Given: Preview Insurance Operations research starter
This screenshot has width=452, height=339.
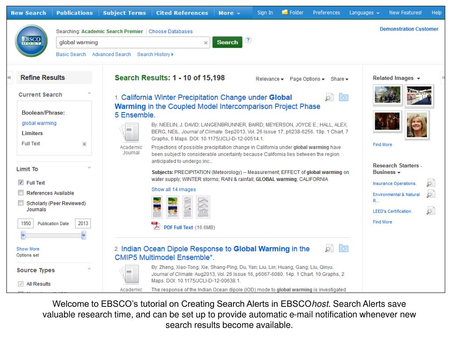Looking at the screenshot, I should pyautogui.click(x=431, y=183).
